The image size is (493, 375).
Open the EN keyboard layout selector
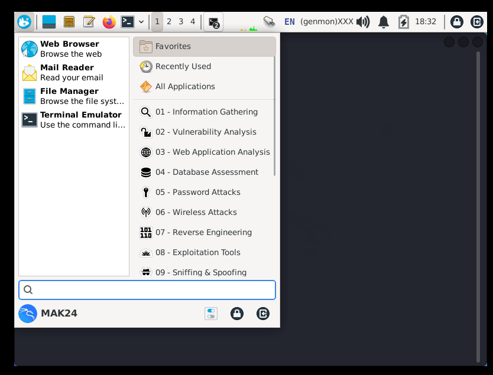click(290, 21)
